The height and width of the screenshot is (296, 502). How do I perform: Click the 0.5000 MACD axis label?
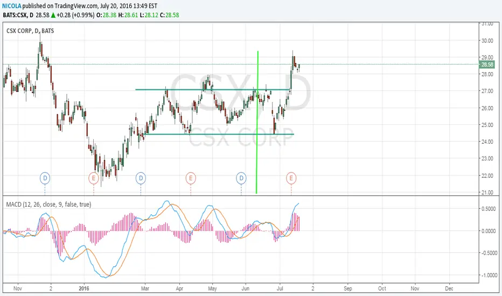(489, 209)
